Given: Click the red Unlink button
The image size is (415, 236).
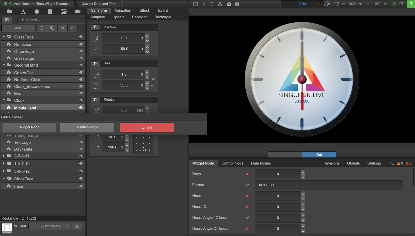Looking at the screenshot, I should coord(147,127).
